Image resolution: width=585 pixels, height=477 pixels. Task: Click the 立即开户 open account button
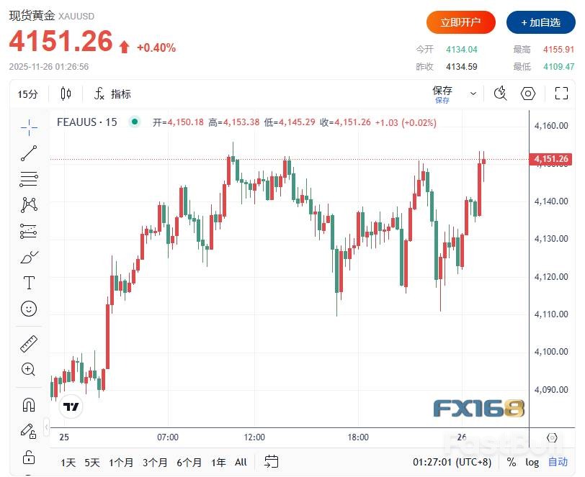(x=461, y=22)
